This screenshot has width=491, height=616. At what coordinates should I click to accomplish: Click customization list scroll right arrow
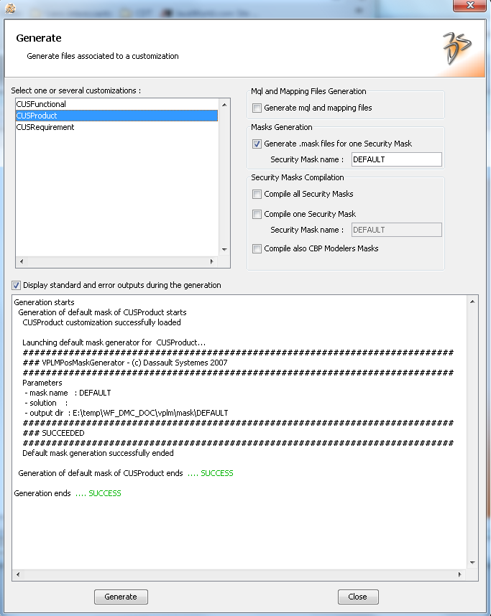pos(211,261)
